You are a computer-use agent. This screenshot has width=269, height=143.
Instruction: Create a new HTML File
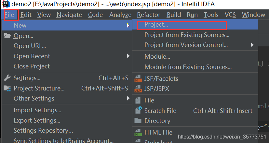195,132
